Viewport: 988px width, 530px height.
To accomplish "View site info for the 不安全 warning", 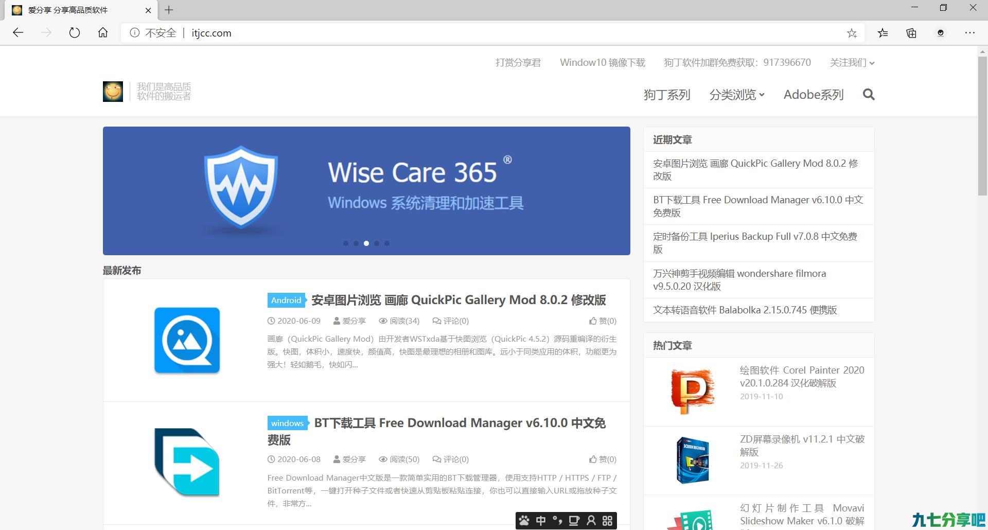I will click(153, 33).
